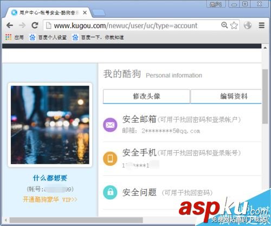Click the vertical scrollbar thumb
Viewport: 271px width, 226px height.
pyautogui.click(x=265, y=96)
